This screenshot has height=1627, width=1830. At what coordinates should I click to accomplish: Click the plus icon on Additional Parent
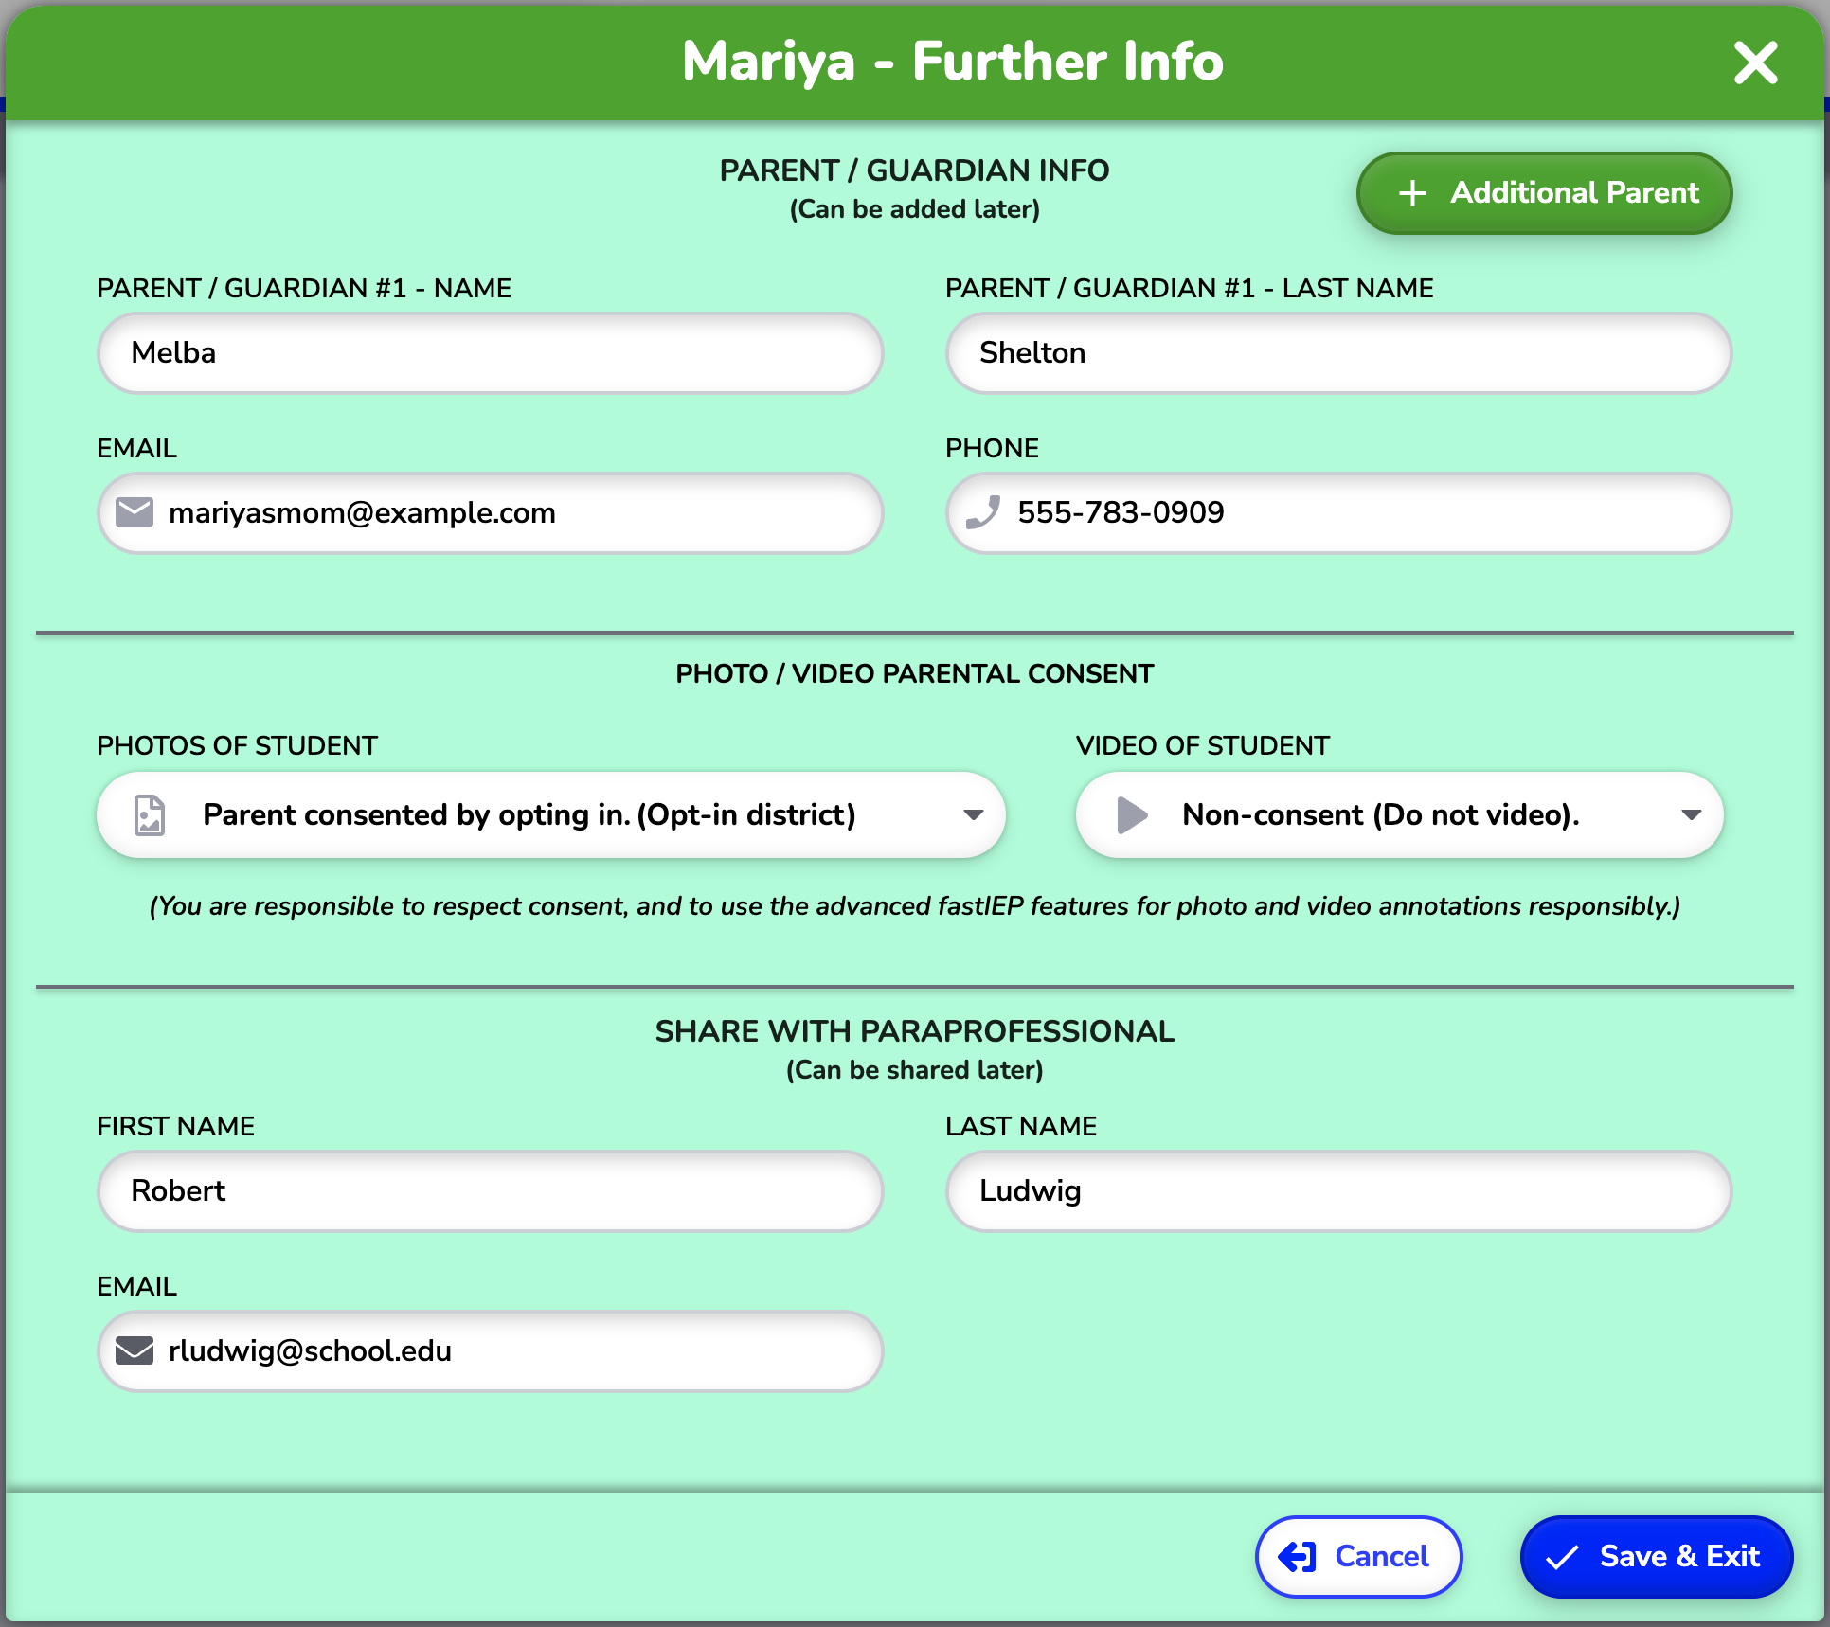pos(1412,193)
